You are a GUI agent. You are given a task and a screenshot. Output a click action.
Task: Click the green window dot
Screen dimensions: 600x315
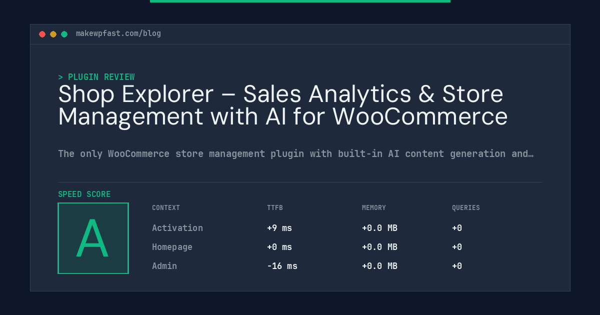(64, 34)
